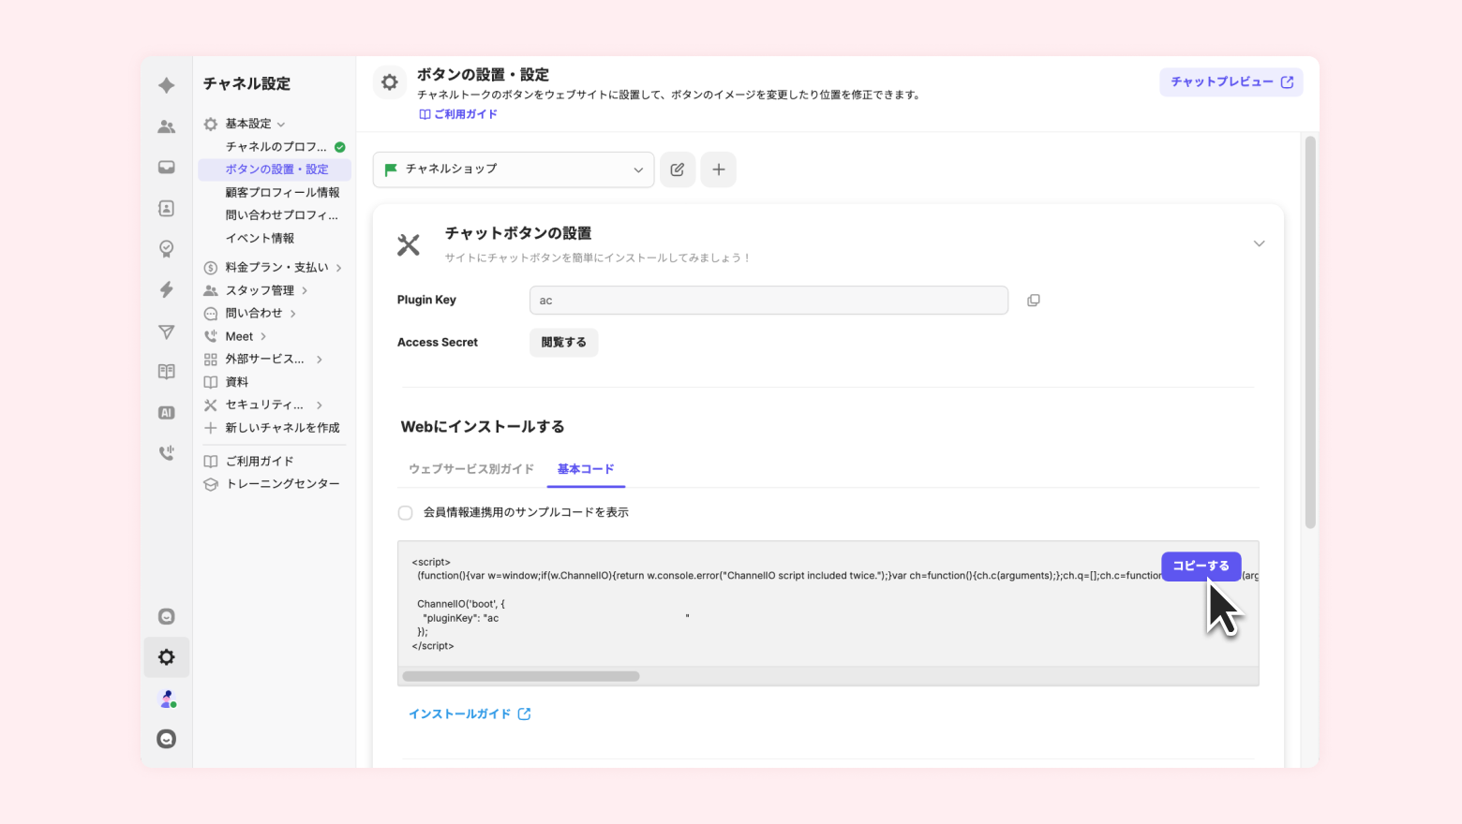Screen dimensions: 1462x824
Task: Click the chat face icon above the gear
Action: (x=167, y=616)
